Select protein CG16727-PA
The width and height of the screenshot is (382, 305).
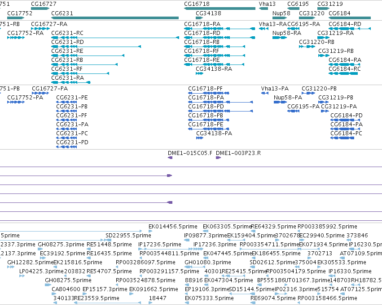pos(40,93)
